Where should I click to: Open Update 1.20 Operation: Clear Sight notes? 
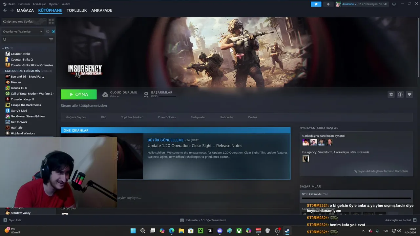click(195, 146)
